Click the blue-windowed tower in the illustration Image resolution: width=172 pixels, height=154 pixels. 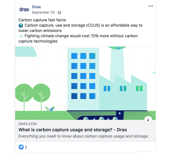point(83,79)
